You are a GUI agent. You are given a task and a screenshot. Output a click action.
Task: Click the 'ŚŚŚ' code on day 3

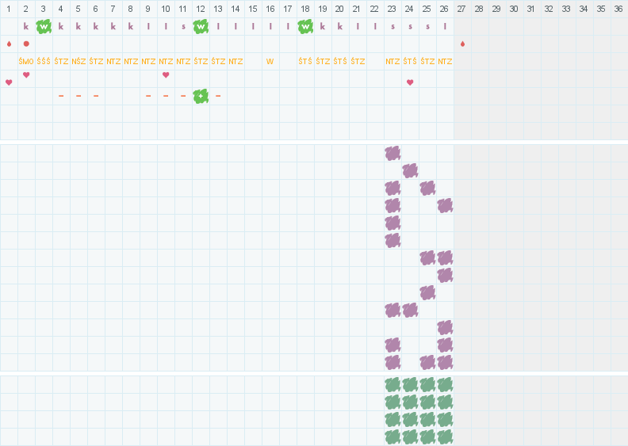pos(44,61)
